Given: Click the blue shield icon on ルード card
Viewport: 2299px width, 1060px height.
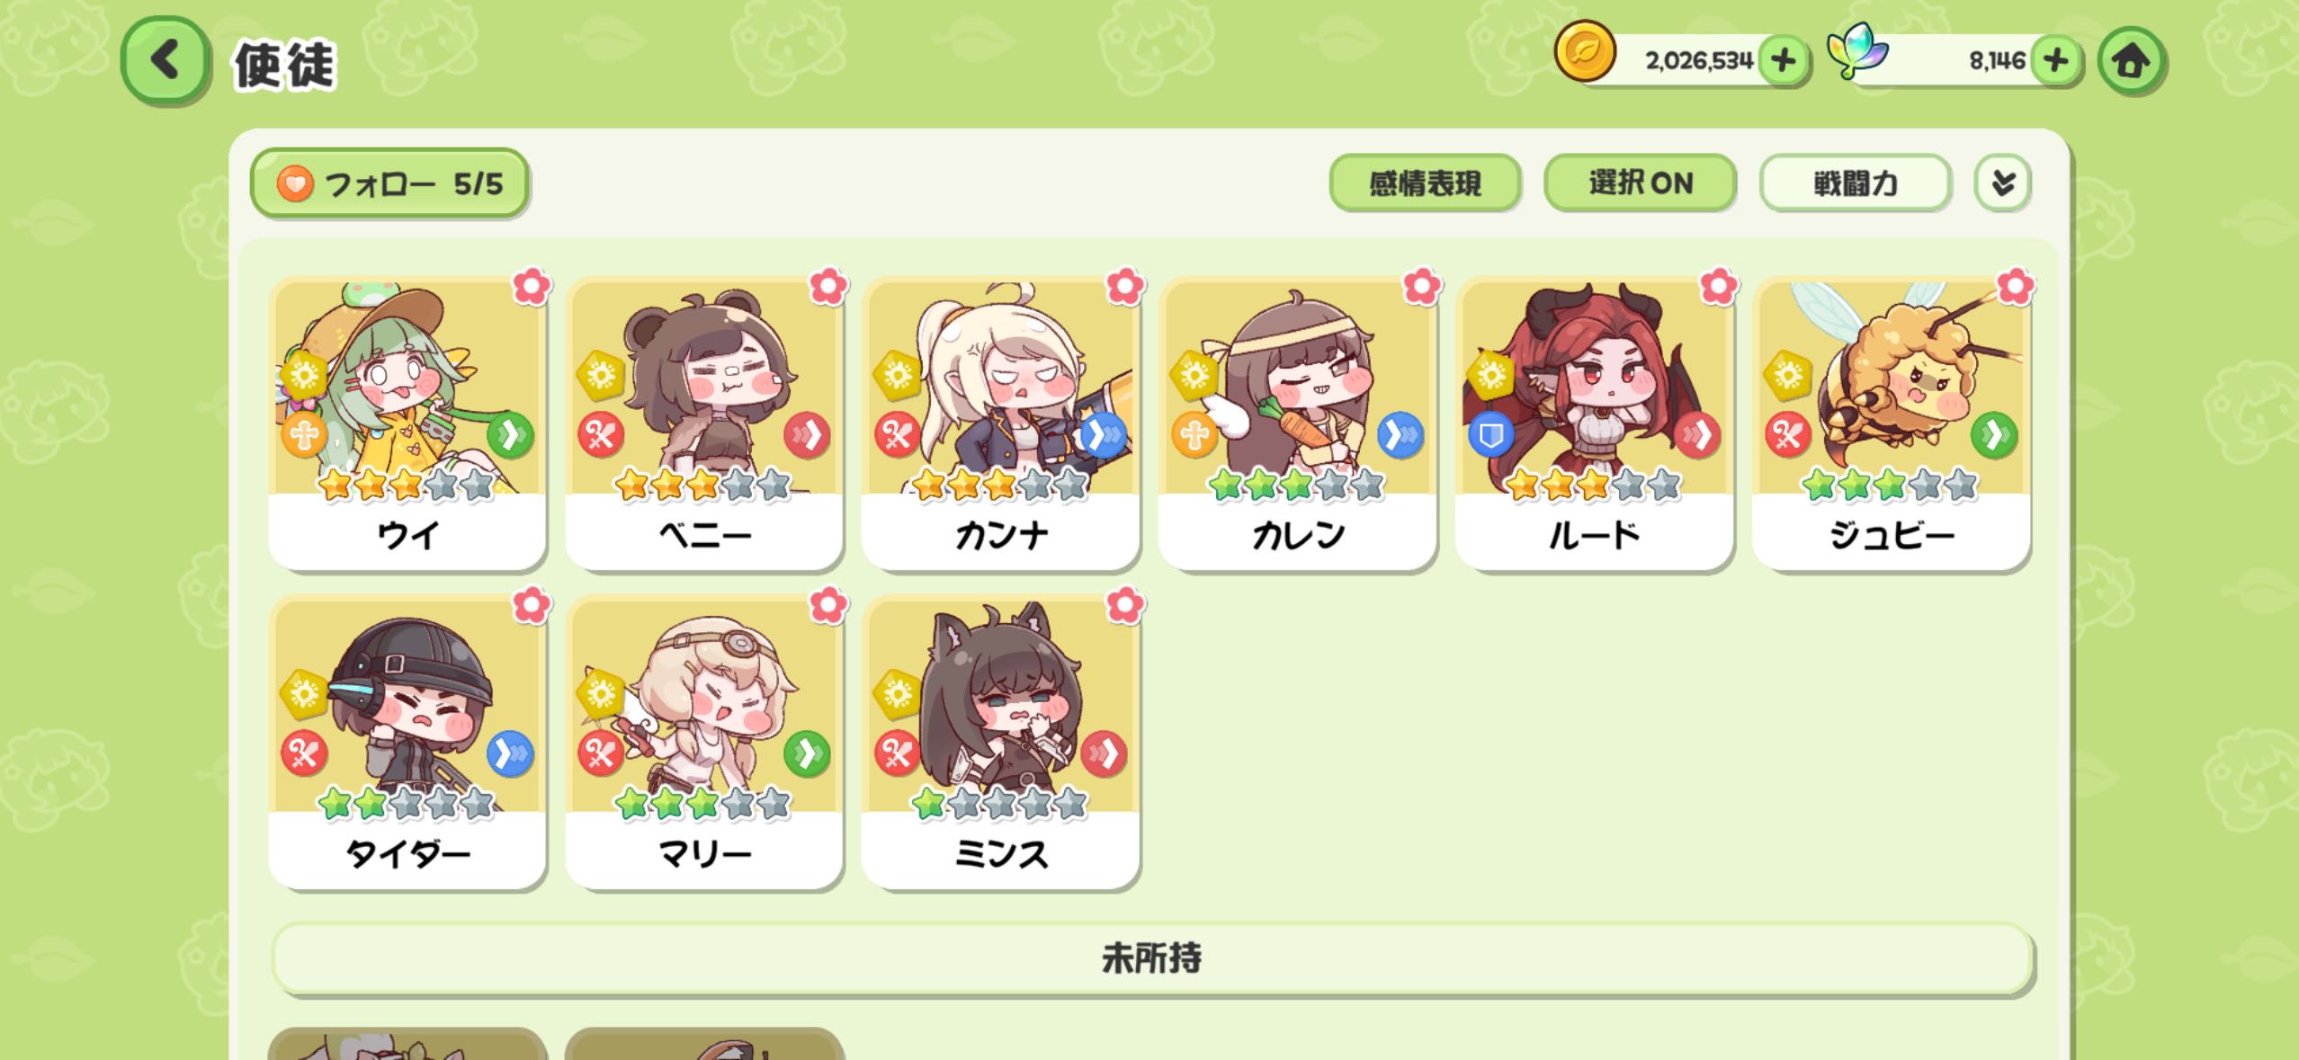Looking at the screenshot, I should point(1490,437).
